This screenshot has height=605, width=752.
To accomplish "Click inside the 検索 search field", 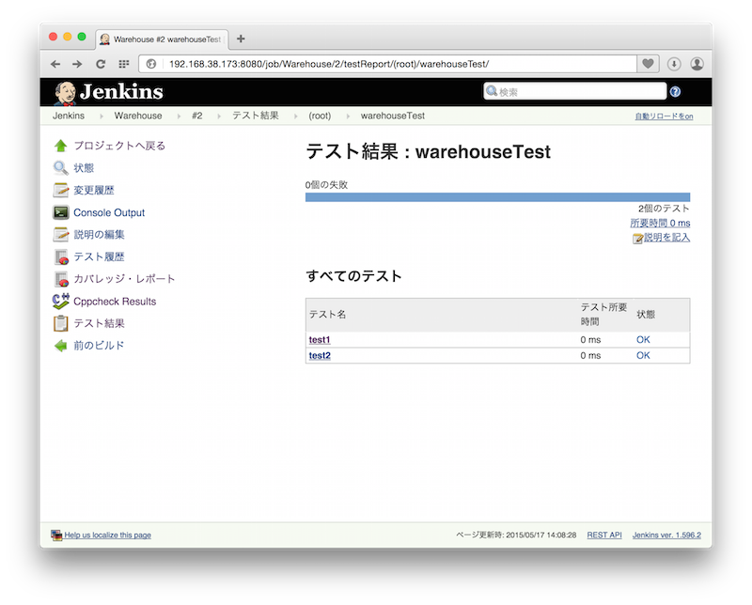I will (573, 91).
